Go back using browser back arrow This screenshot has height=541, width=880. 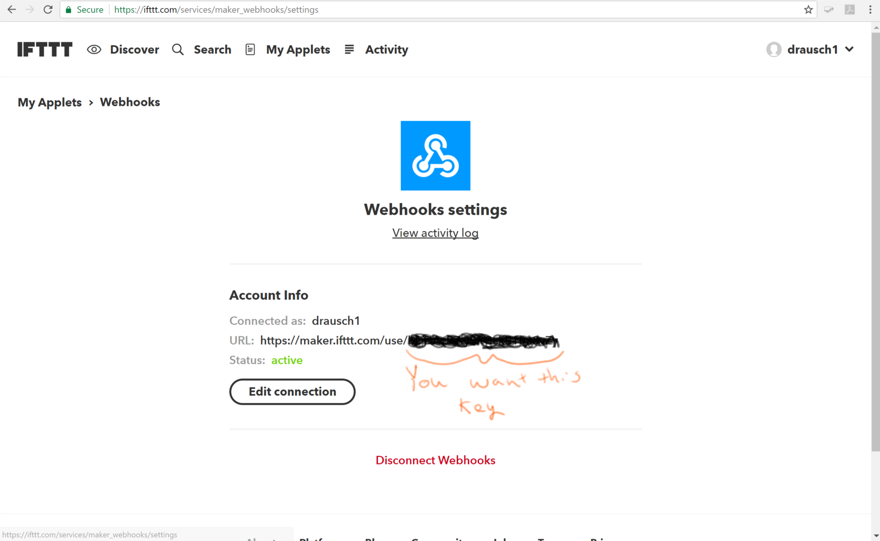(12, 10)
